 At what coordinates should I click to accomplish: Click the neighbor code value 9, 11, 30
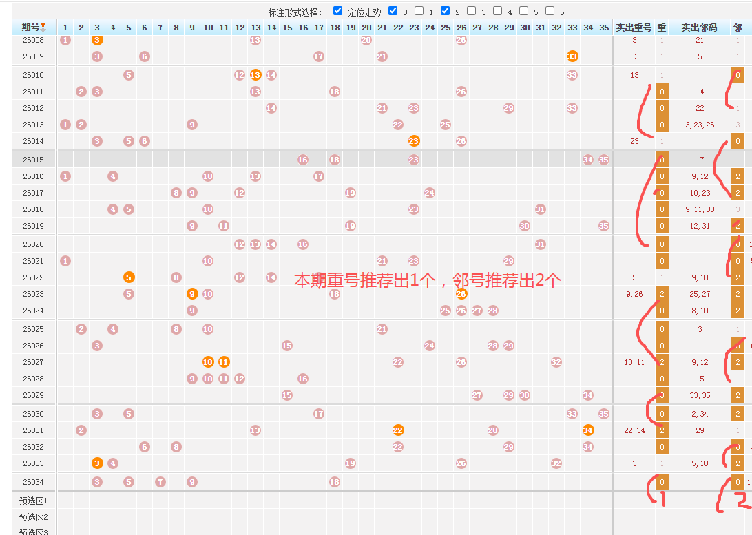click(700, 209)
